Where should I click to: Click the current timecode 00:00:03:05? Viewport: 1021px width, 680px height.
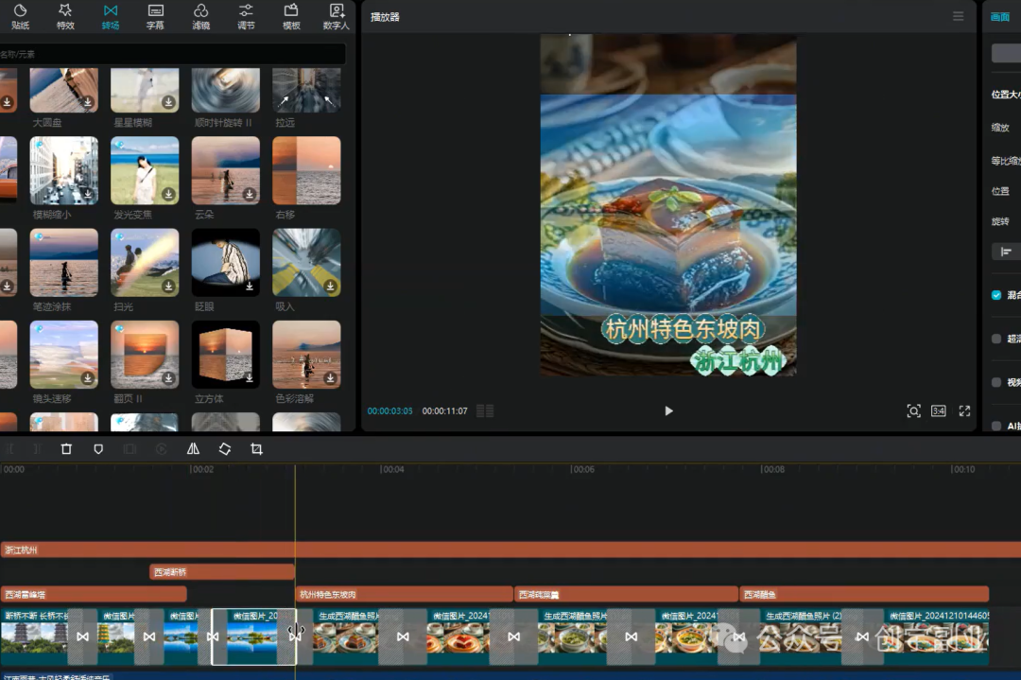pyautogui.click(x=390, y=411)
